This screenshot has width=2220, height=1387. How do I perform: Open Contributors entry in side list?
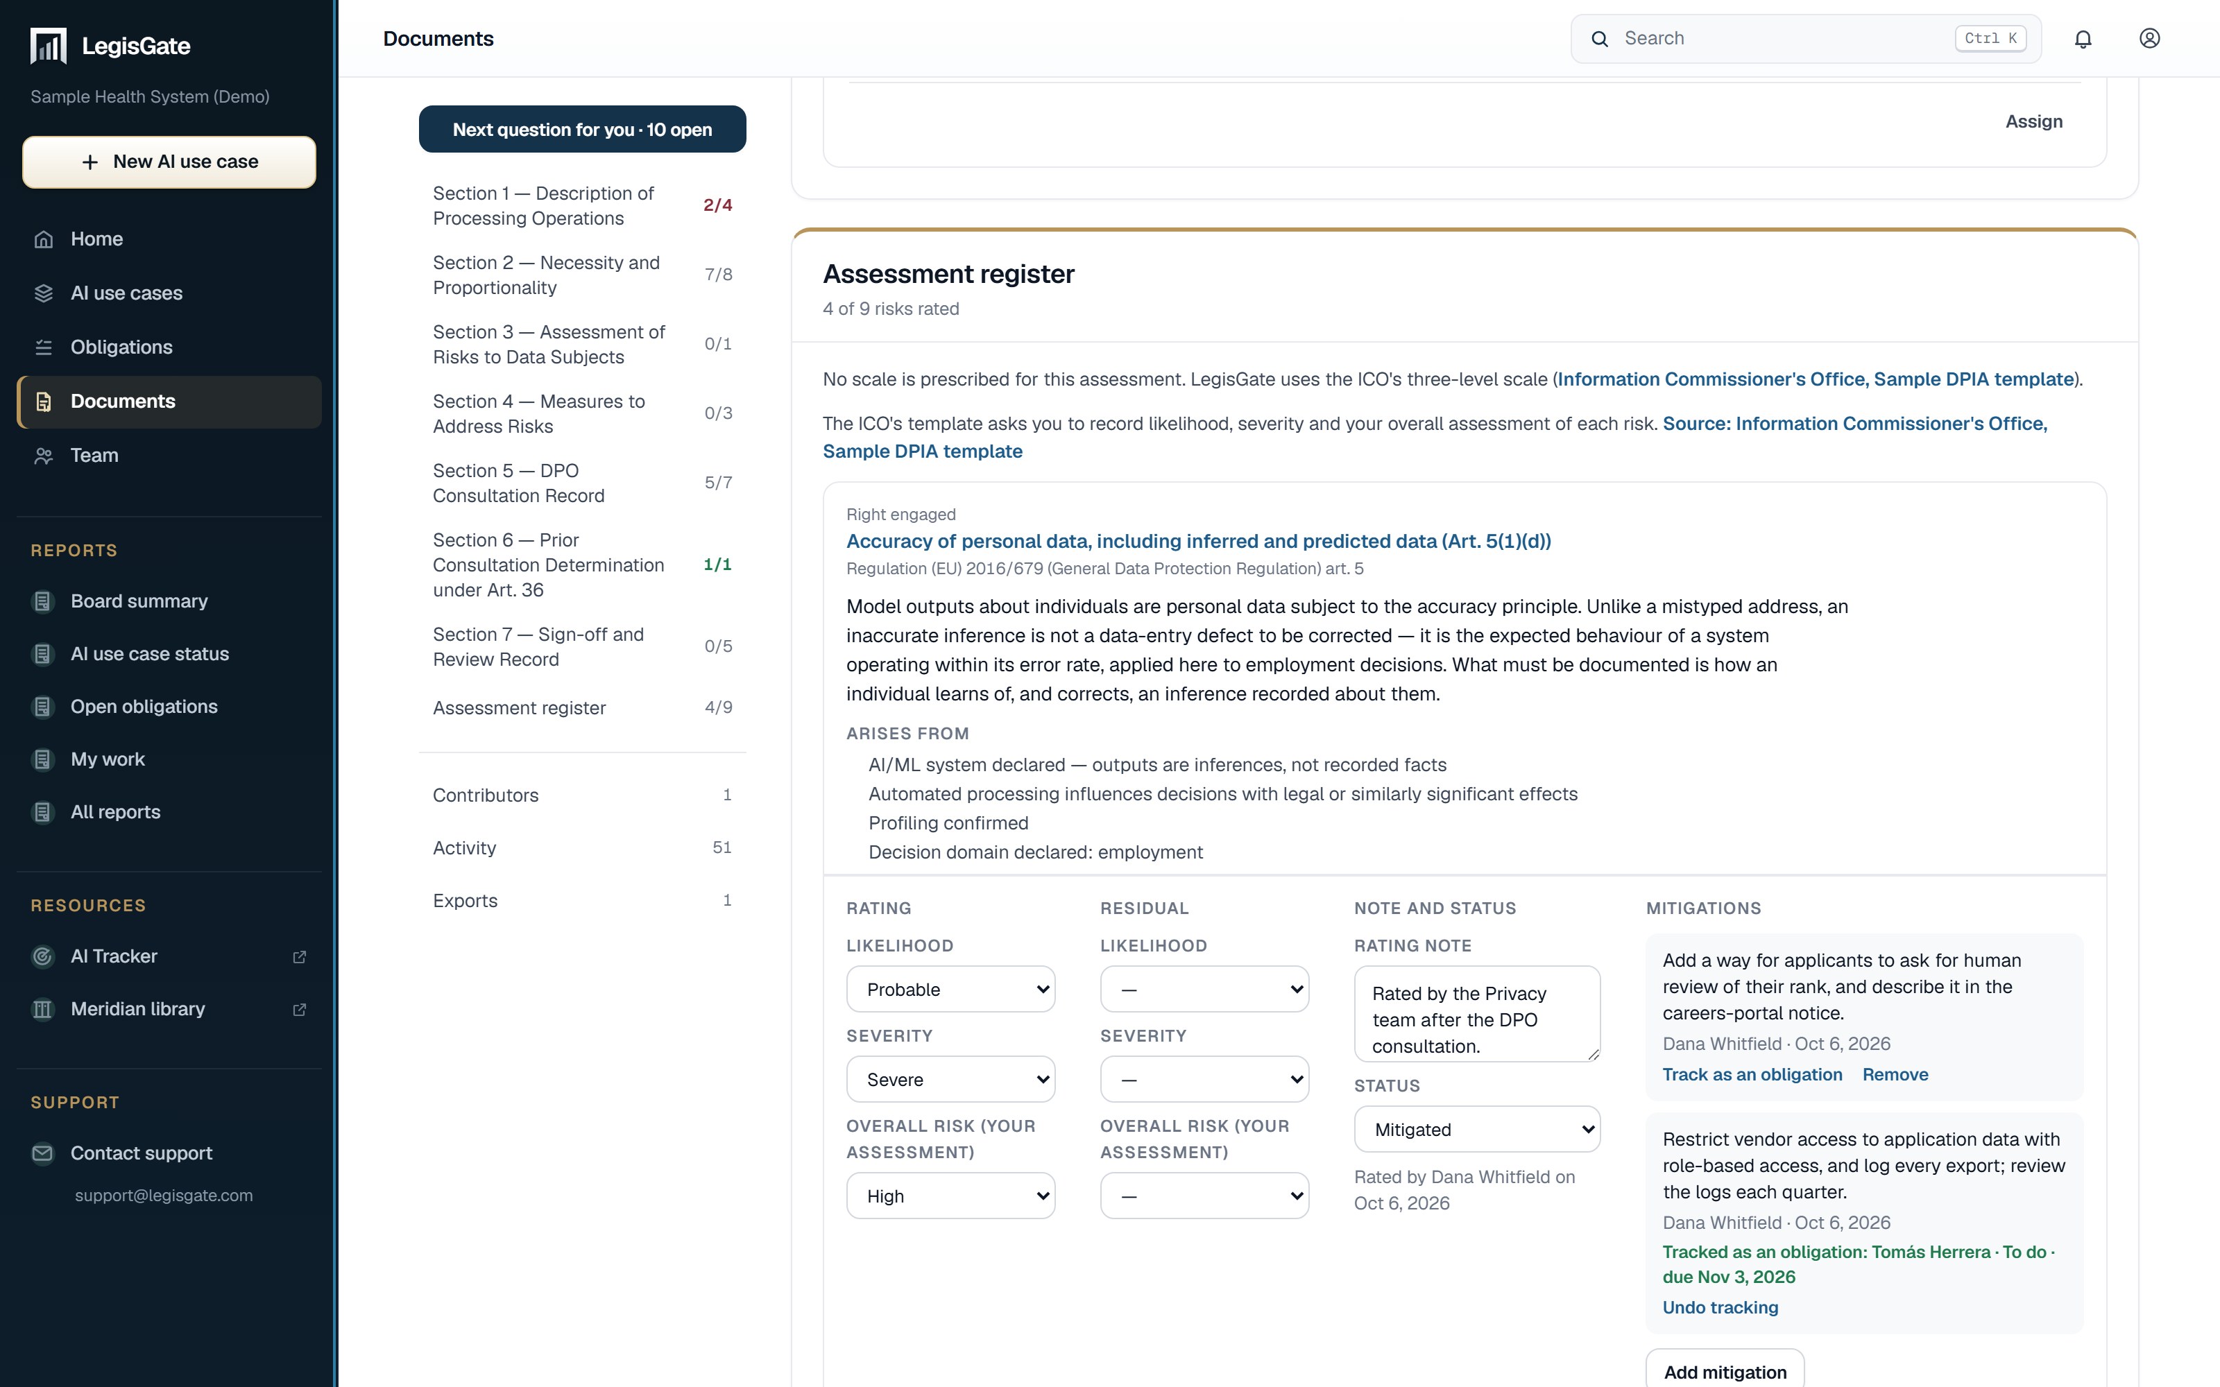[583, 795]
